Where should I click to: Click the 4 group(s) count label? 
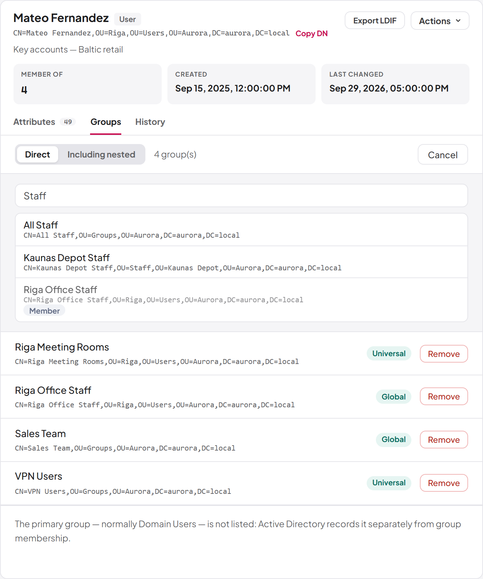[175, 155]
